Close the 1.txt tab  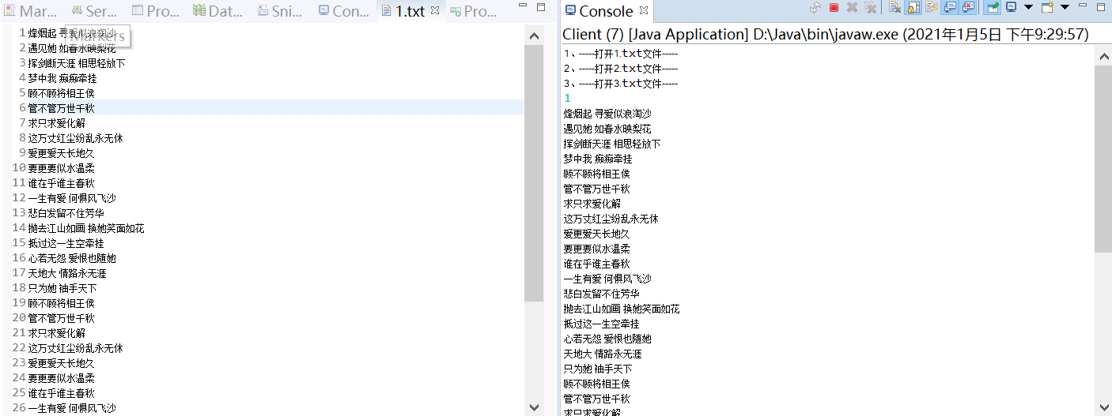click(x=434, y=10)
